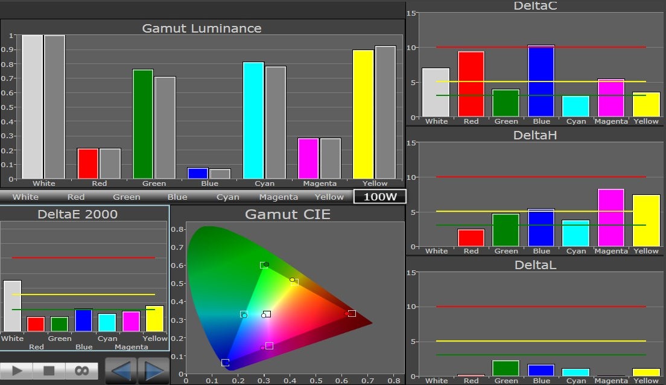Click the back arrow navigation button
Image resolution: width=666 pixels, height=385 pixels.
point(121,371)
